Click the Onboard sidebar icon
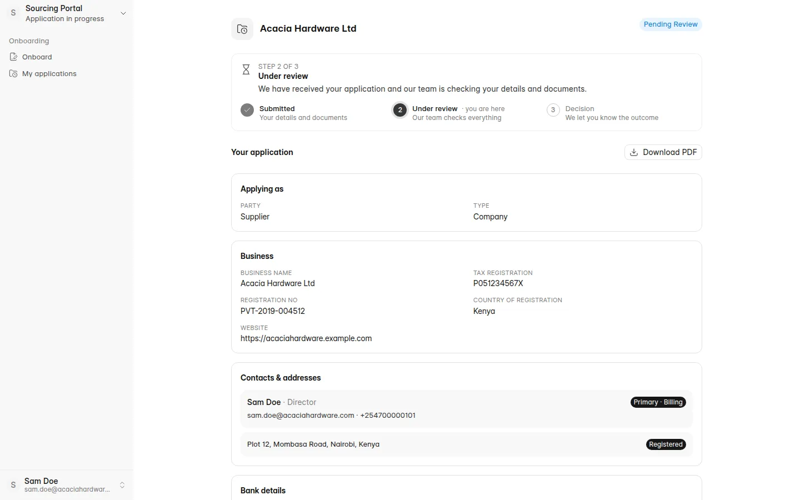 [x=13, y=57]
